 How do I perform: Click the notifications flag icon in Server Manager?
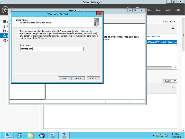[x=137, y=8]
